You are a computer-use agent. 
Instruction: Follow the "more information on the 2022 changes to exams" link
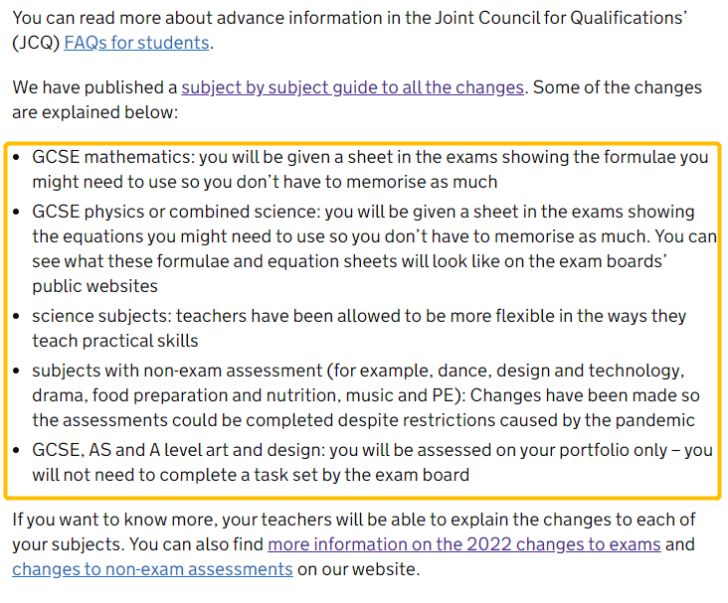click(463, 544)
